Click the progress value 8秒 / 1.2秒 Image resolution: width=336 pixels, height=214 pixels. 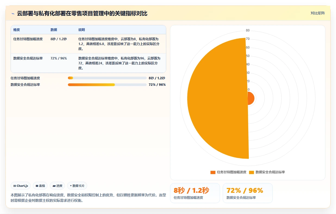pos(157,78)
